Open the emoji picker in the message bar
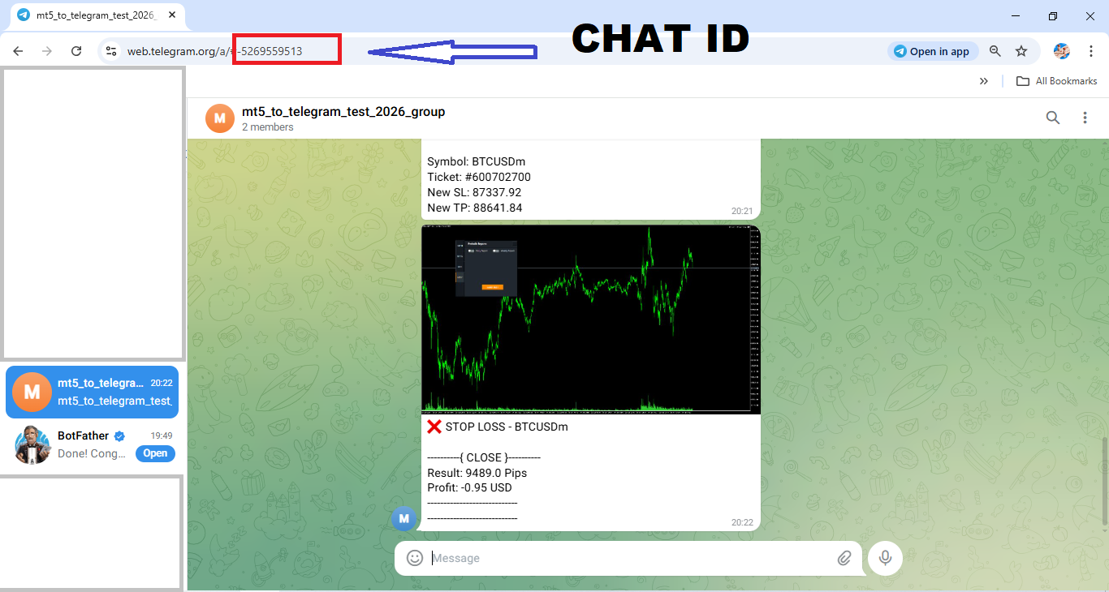Image resolution: width=1109 pixels, height=592 pixels. (414, 558)
